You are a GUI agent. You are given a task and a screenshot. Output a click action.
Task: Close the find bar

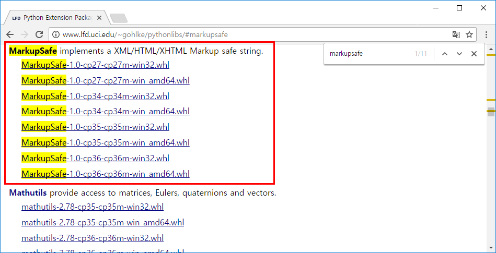click(474, 54)
